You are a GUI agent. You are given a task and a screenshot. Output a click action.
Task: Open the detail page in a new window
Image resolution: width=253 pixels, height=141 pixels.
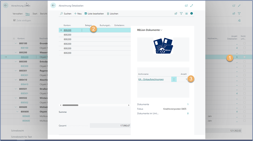point(186,6)
